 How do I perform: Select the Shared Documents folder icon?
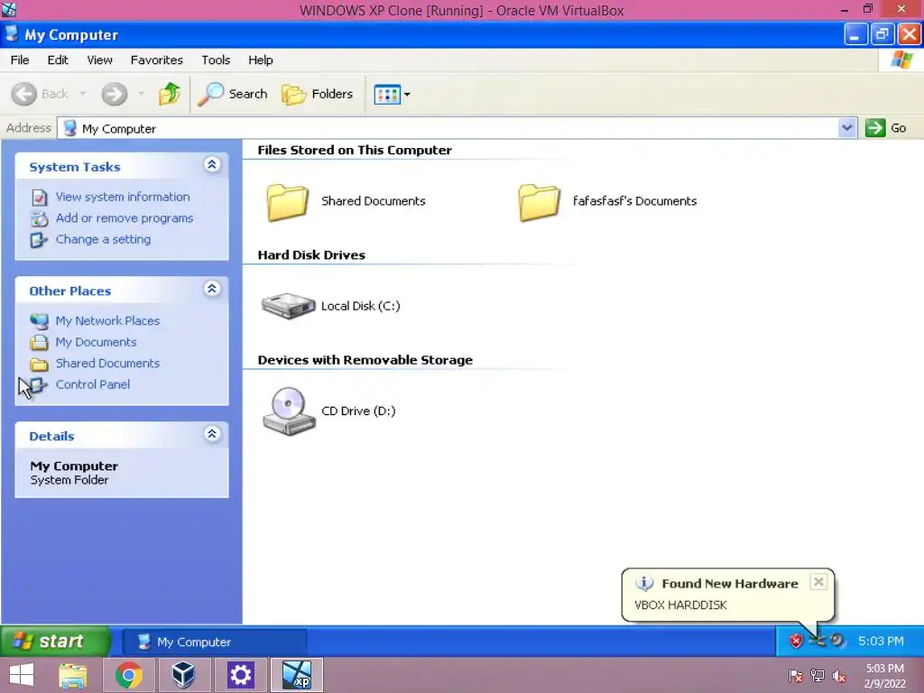(x=287, y=201)
